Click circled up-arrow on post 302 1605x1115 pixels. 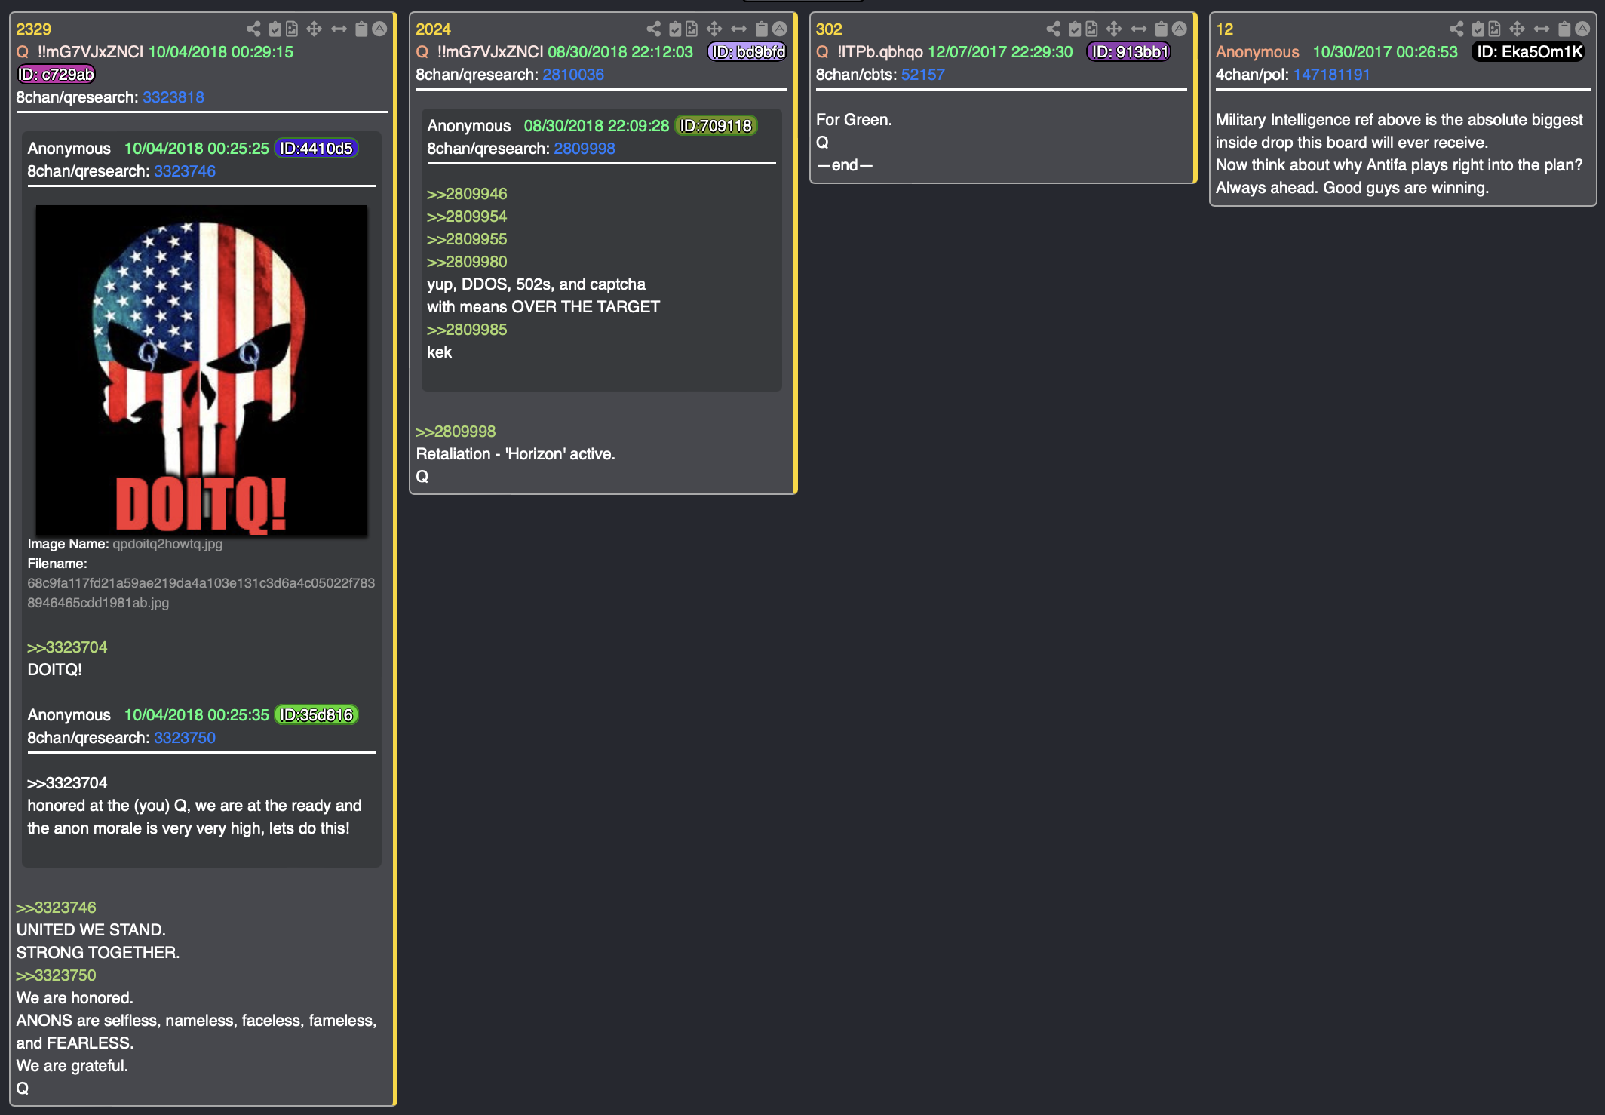[1179, 29]
